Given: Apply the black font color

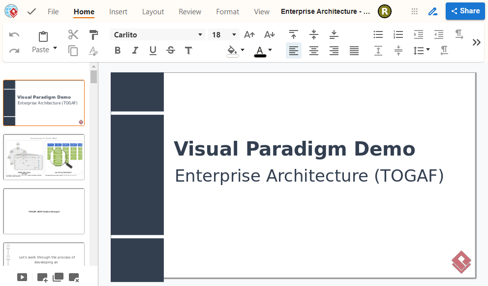Looking at the screenshot, I should 260,51.
